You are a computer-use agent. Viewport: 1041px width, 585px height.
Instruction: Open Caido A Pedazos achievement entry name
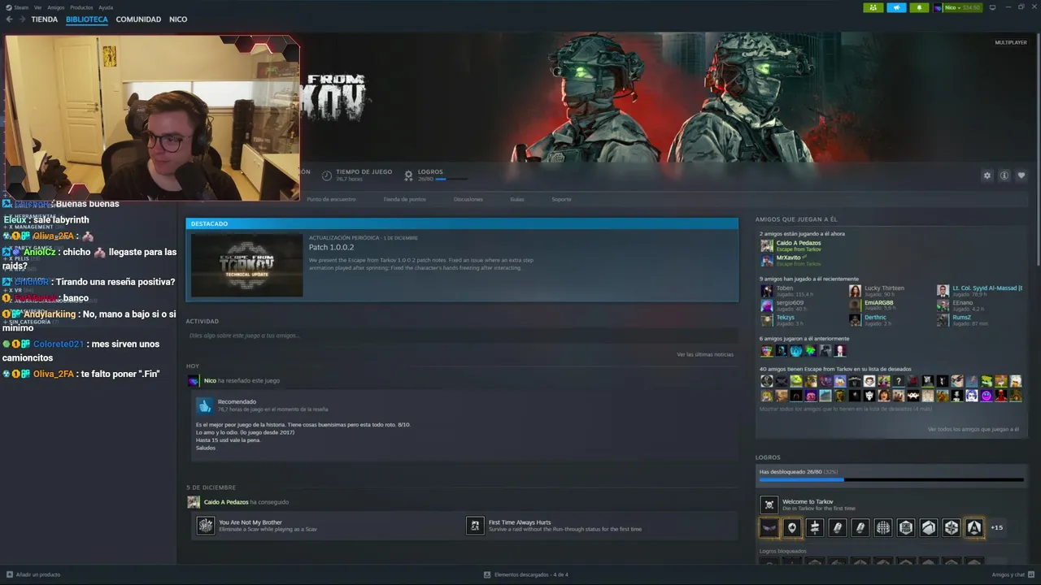(x=226, y=502)
